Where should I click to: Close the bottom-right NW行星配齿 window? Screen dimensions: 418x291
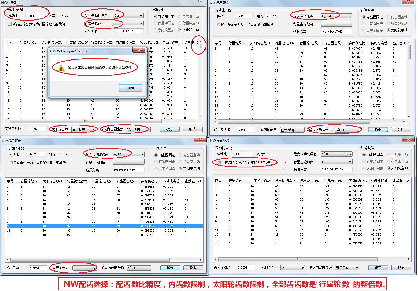(408, 139)
